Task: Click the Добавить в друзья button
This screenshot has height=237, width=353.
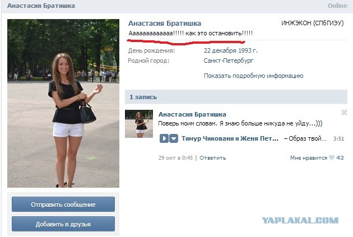Action: (x=63, y=224)
